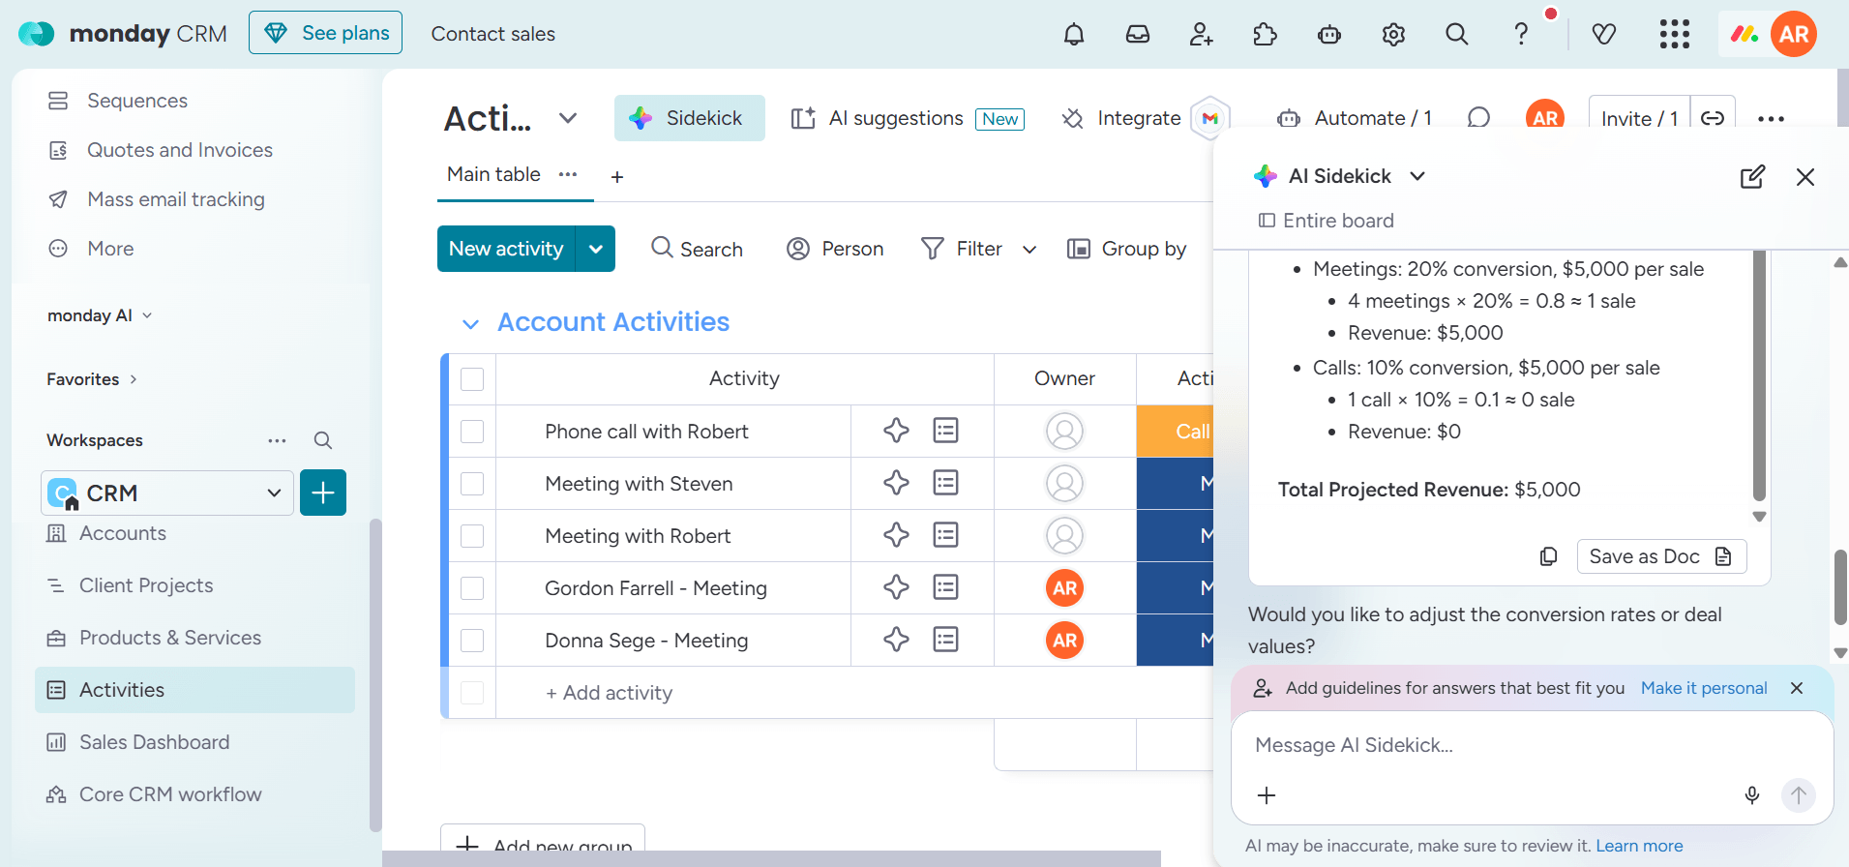Open updates icon for Donna Sege - Meeting
This screenshot has width=1849, height=867.
point(946,640)
